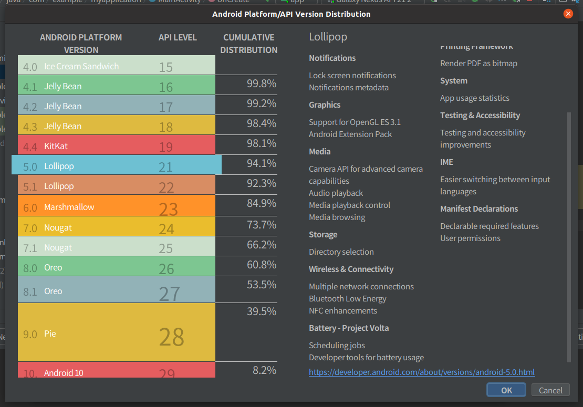Click 'Lock screen notifications' text
583x407 pixels.
tap(352, 76)
